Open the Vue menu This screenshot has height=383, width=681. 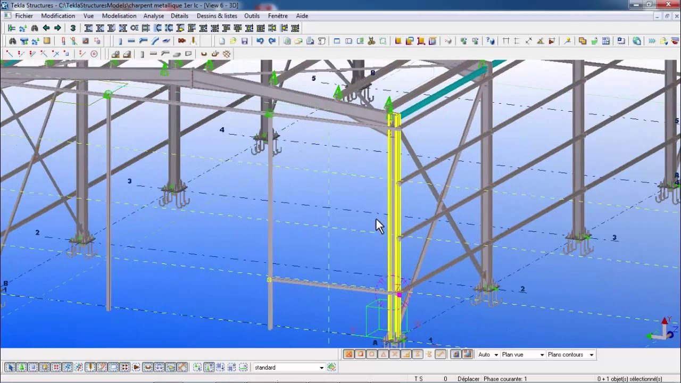click(88, 16)
